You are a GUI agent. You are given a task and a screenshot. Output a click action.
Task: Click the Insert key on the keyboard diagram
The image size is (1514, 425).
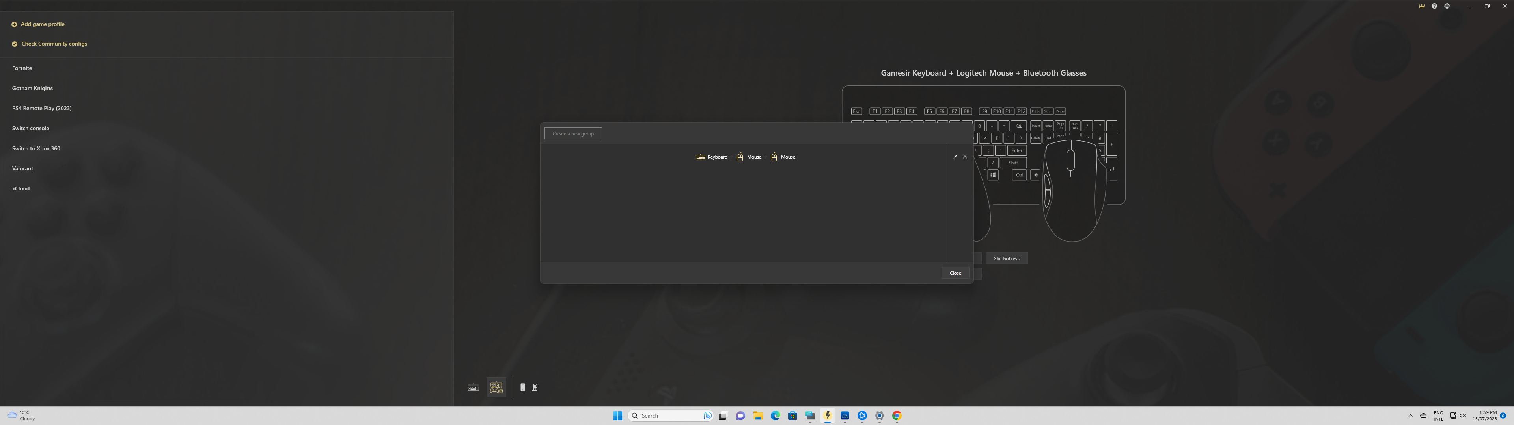1036,126
